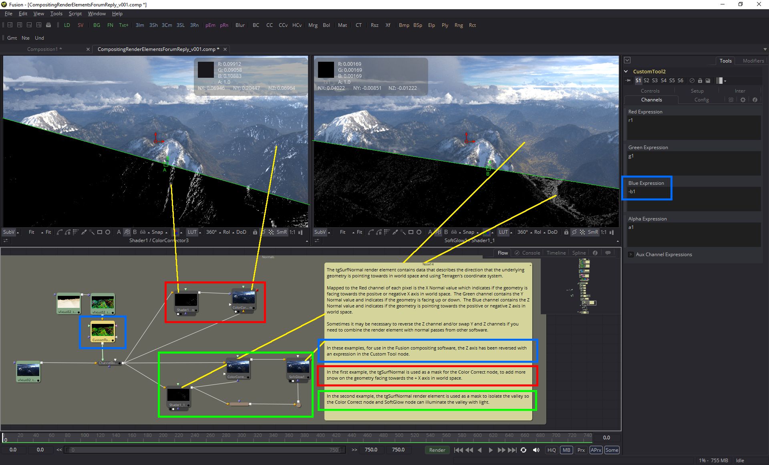769x465 pixels.
Task: Toggle the HiQ quality button
Action: pyautogui.click(x=552, y=450)
